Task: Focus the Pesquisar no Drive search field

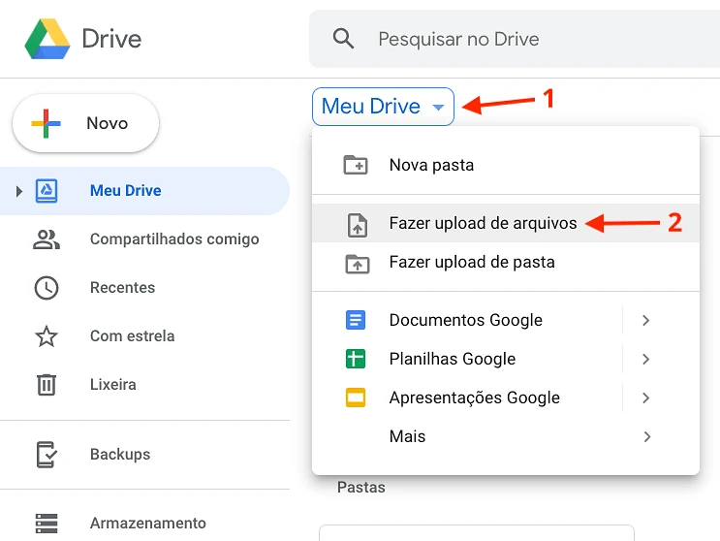Action: click(x=515, y=39)
